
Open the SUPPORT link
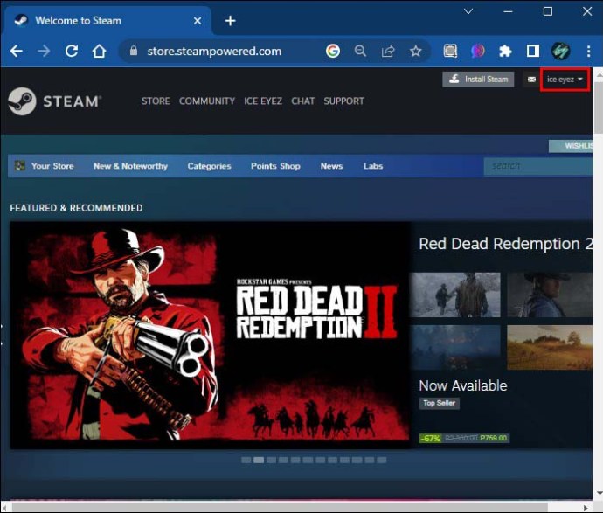(343, 101)
